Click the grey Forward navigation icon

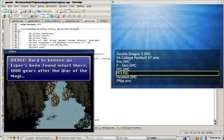tap(15, 11)
